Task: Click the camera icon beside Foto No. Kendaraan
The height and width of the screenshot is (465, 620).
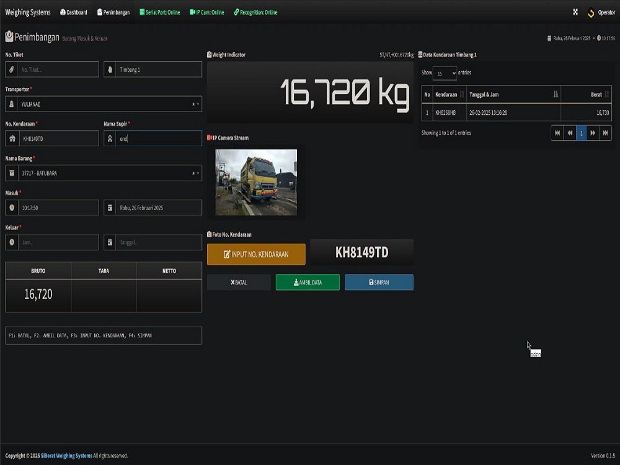Action: coord(209,234)
